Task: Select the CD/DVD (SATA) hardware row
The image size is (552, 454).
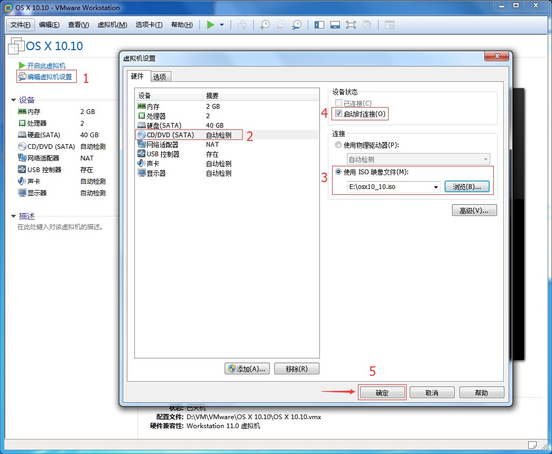Action: [174, 135]
